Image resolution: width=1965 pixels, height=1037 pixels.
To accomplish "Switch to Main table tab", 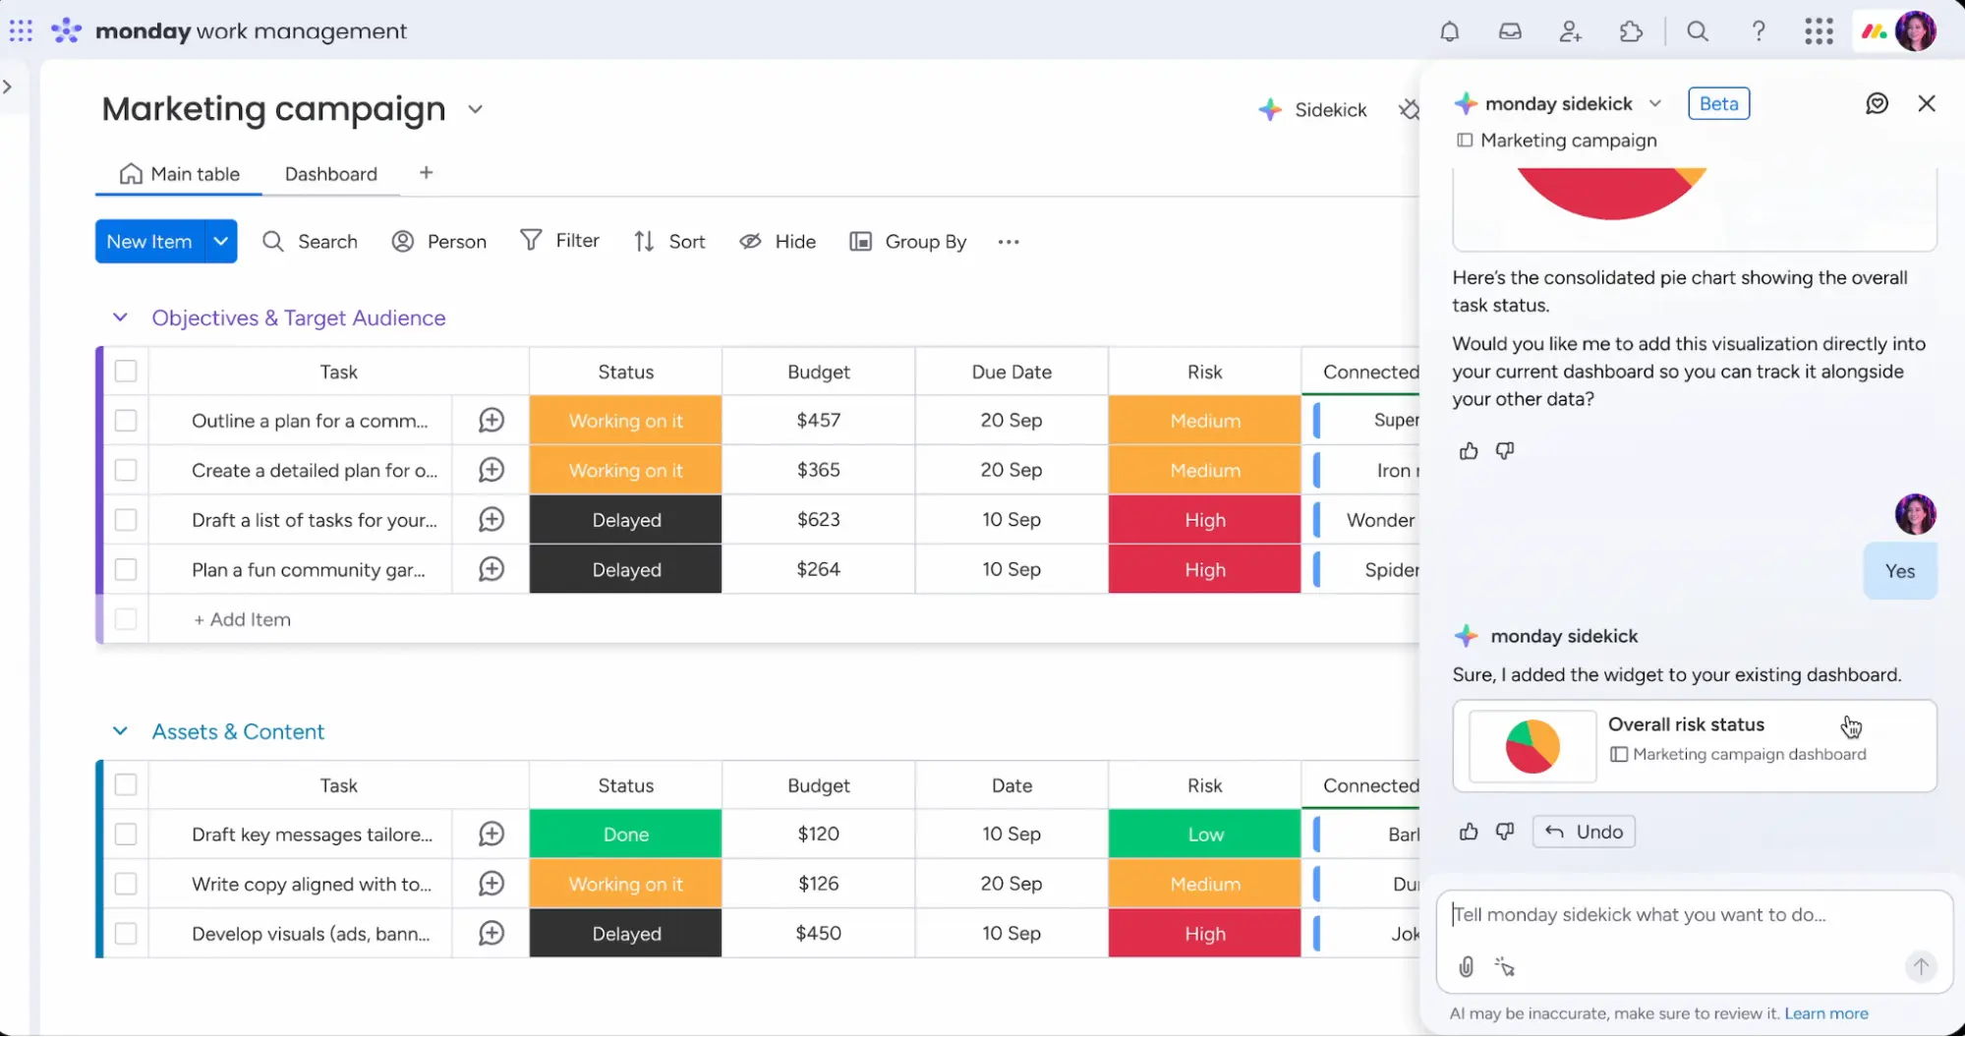I will (179, 174).
